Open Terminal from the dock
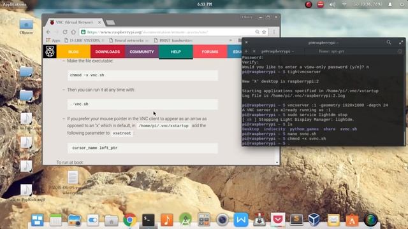This screenshot has height=229, width=408. pyautogui.click(x=149, y=220)
